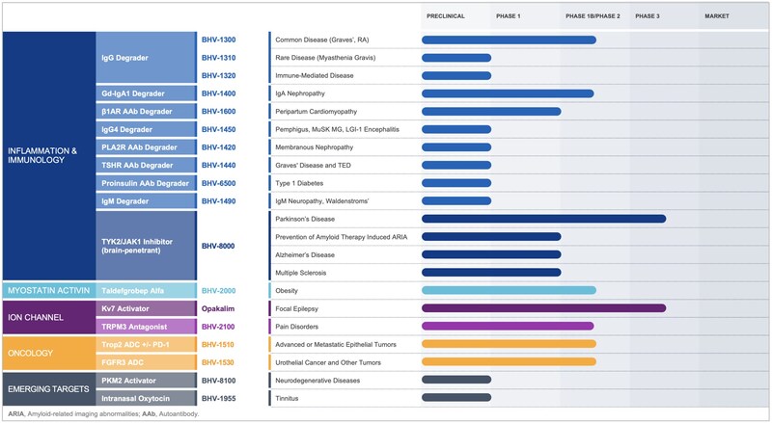
Task: Click the ONCOLOGY category block
Action: pos(48,352)
